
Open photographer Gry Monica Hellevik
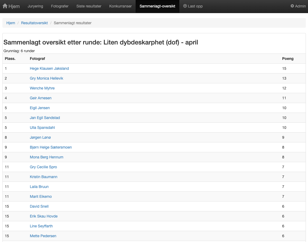tap(46, 78)
